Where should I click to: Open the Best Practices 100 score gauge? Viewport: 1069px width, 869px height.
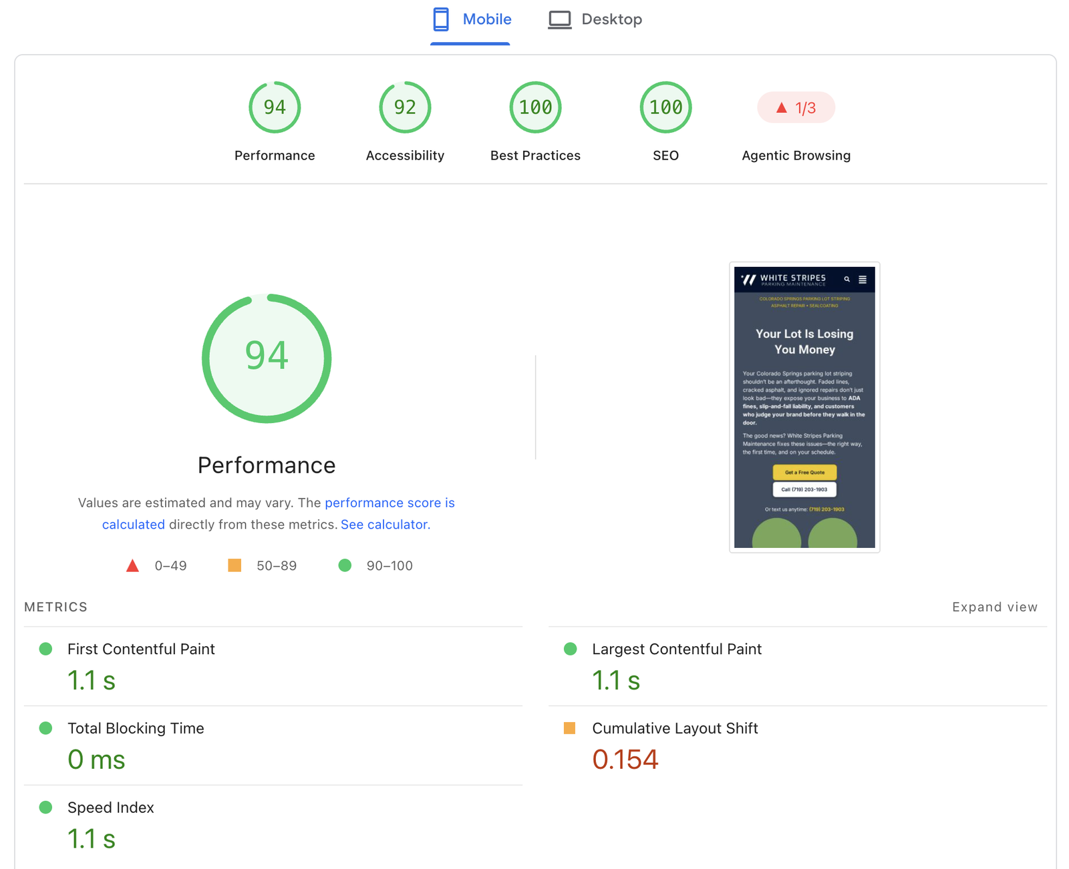click(535, 107)
